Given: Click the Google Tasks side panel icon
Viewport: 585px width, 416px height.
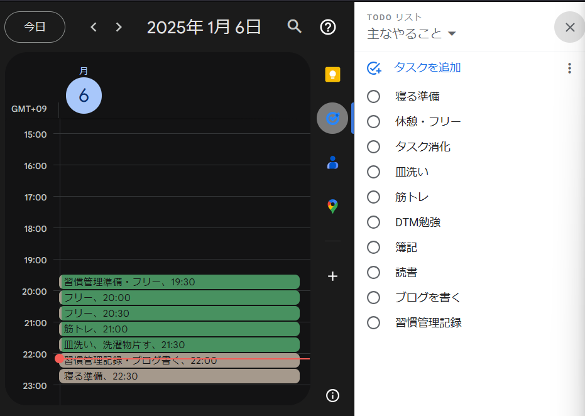Looking at the screenshot, I should pos(332,118).
